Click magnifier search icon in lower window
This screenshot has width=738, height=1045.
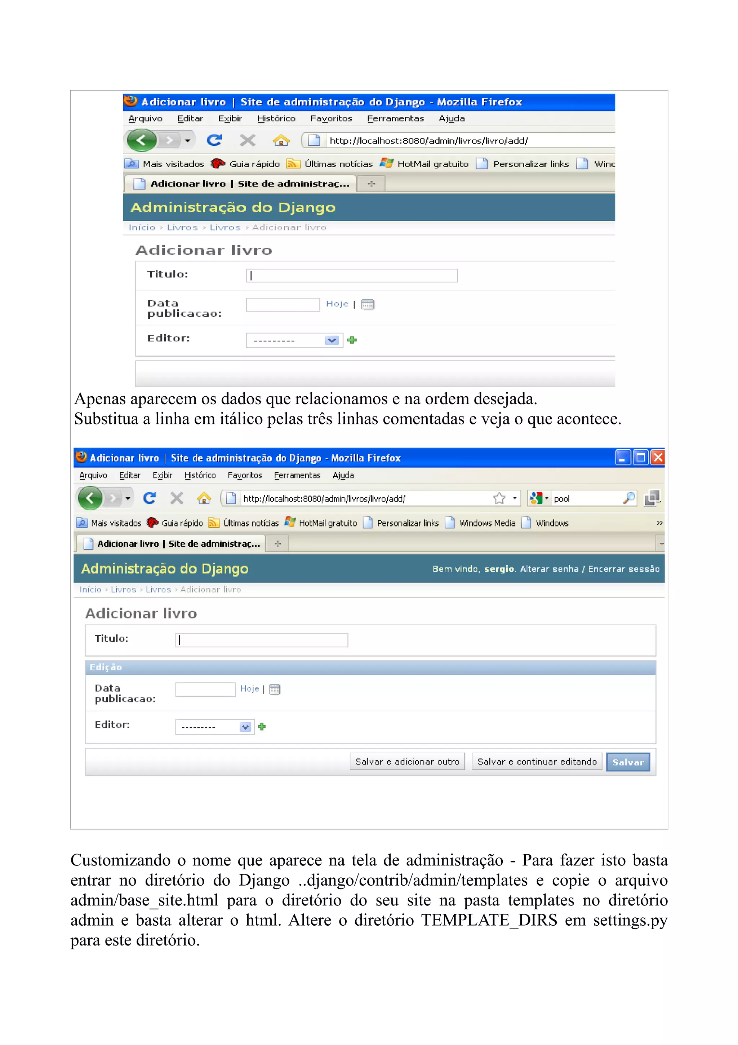[x=629, y=498]
